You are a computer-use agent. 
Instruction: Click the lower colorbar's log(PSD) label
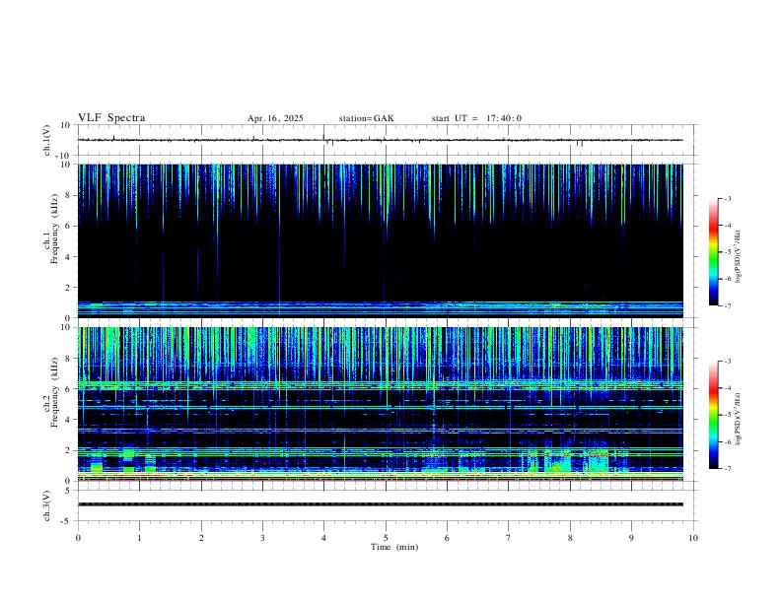(738, 419)
